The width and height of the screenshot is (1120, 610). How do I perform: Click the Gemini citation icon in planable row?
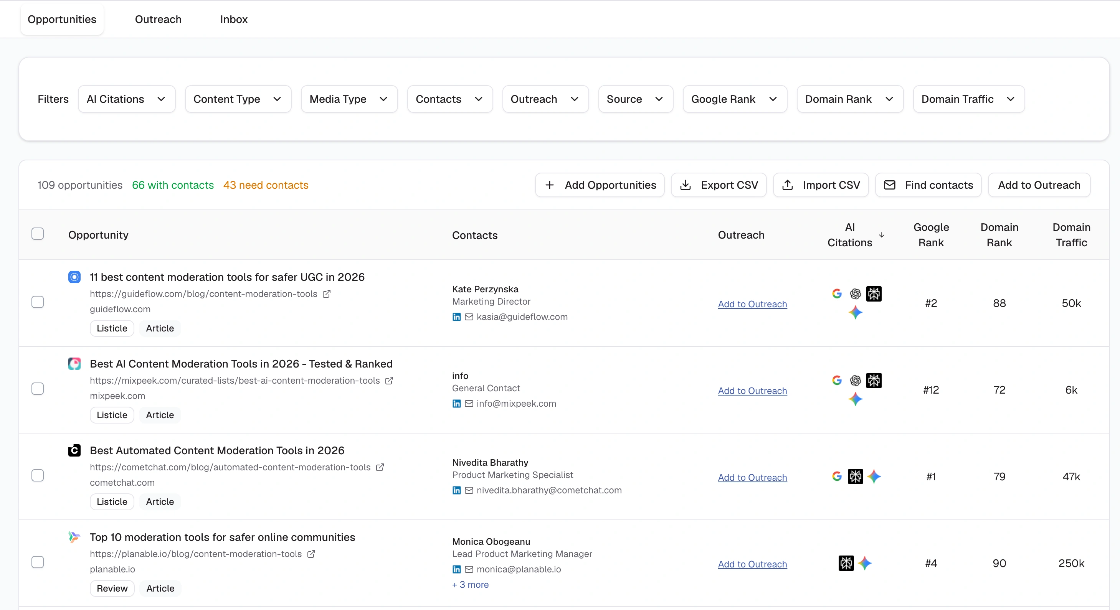[865, 563]
